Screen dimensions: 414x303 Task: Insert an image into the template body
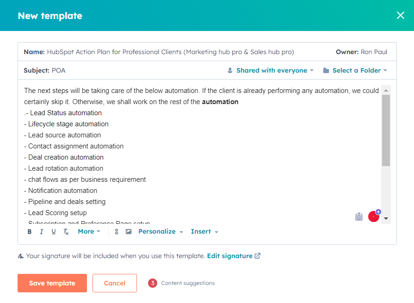[128, 231]
